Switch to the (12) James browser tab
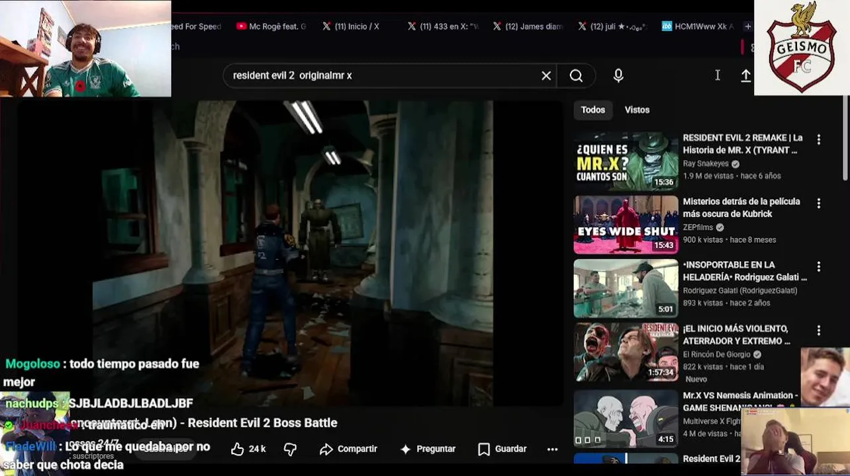The width and height of the screenshot is (850, 476). point(527,26)
